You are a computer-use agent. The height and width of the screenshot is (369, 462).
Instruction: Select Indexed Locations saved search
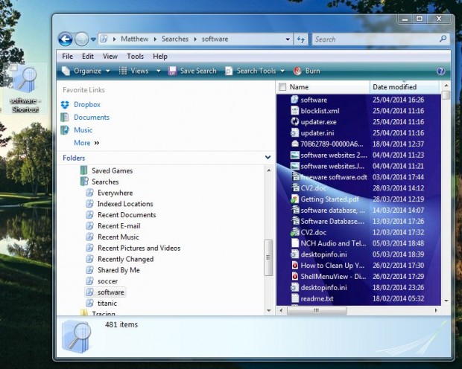click(x=125, y=204)
